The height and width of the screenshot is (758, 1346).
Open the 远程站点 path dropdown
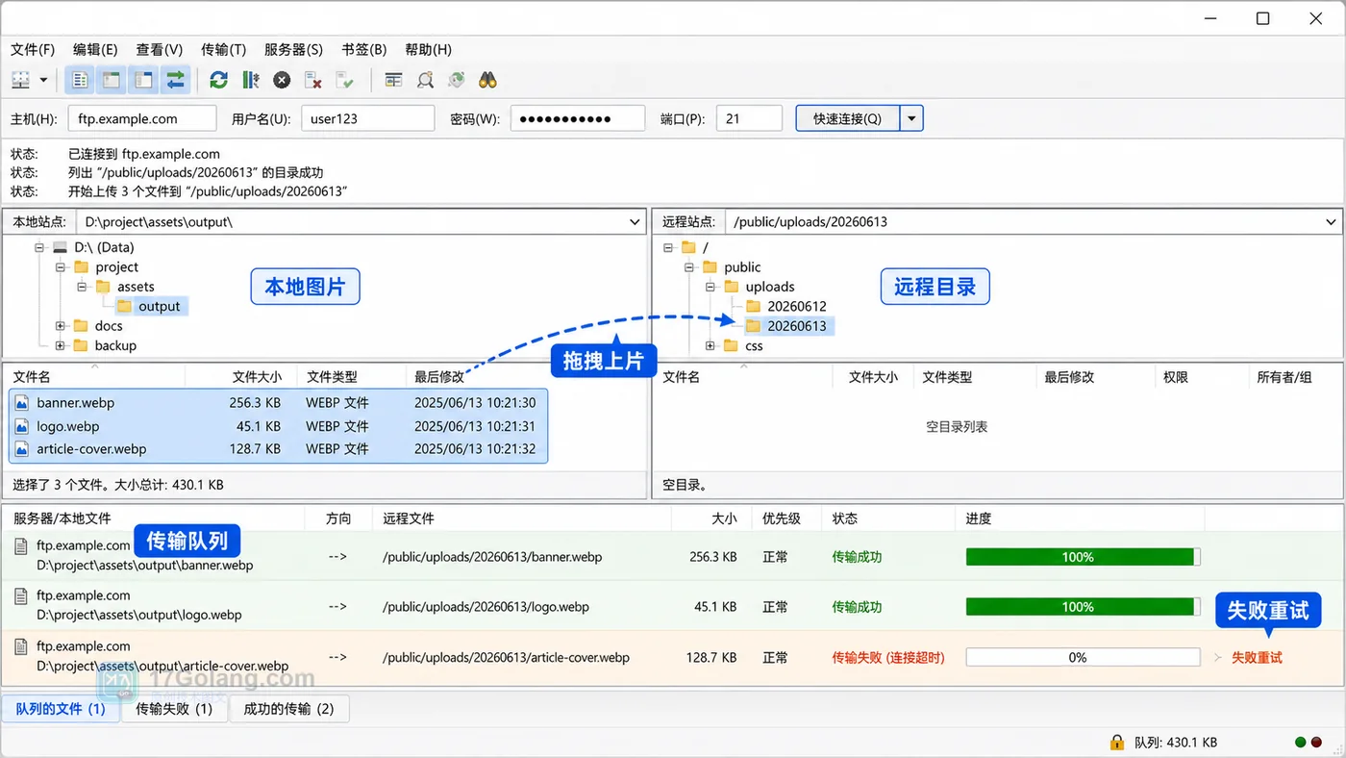pyautogui.click(x=1332, y=221)
